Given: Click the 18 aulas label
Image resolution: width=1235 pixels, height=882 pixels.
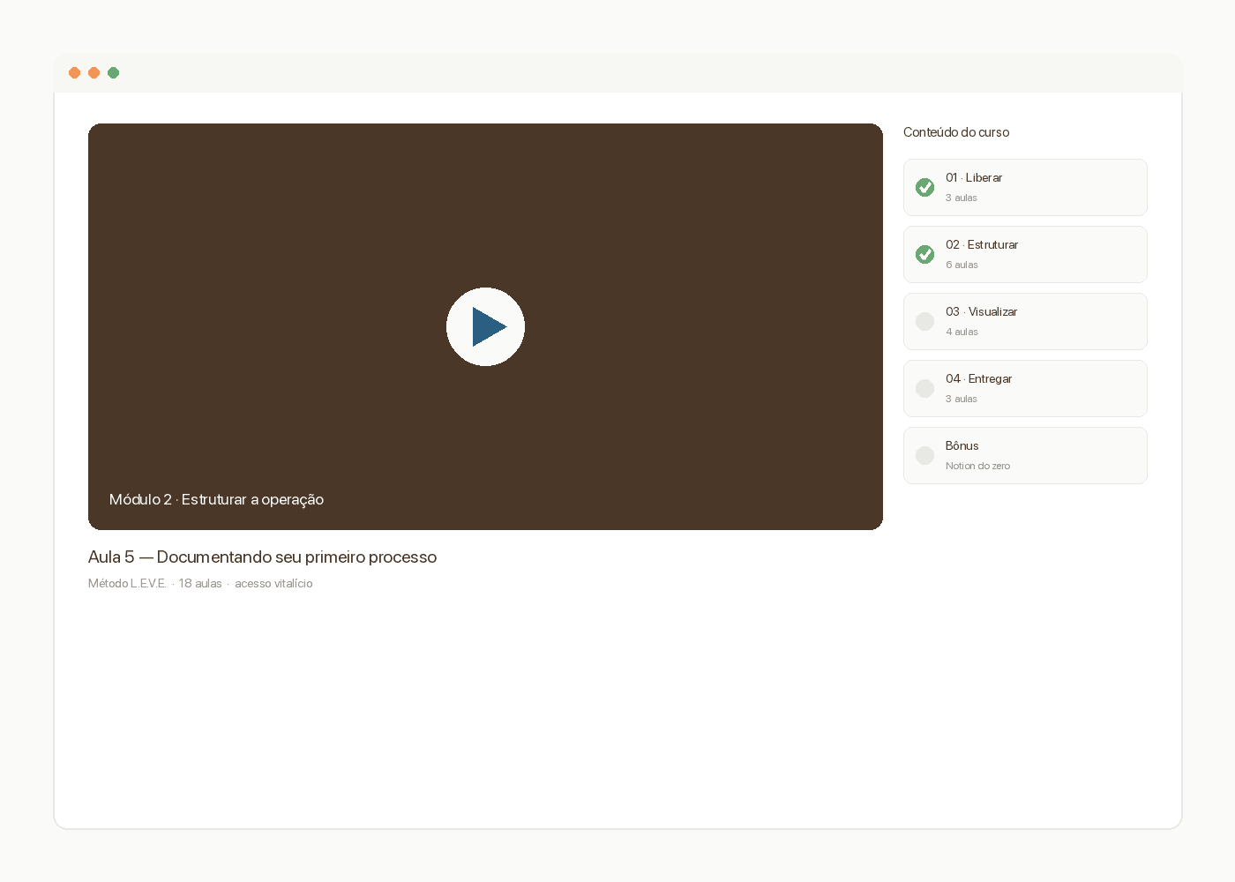Looking at the screenshot, I should click(x=200, y=583).
